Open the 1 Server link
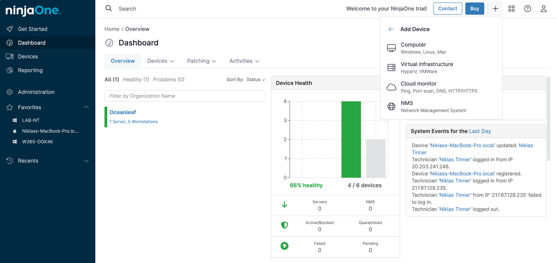Viewport: 557px width, 263px height. [x=118, y=122]
